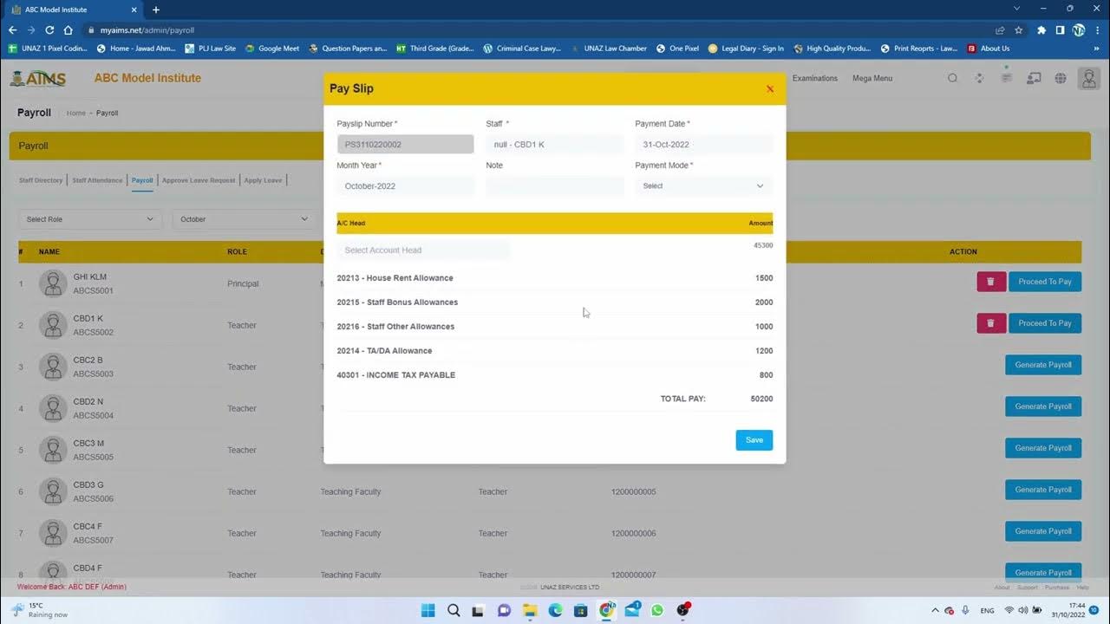Click the Note input field
The image size is (1110, 624).
pos(555,186)
